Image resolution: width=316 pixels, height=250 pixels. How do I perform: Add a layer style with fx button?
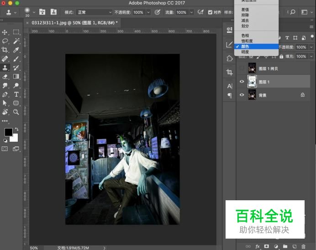point(258,246)
